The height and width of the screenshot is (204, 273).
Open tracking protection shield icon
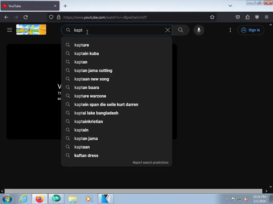51,17
